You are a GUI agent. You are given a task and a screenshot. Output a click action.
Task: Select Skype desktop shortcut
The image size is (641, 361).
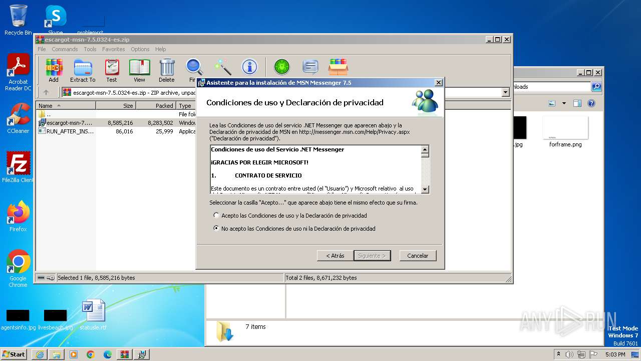pyautogui.click(x=55, y=19)
